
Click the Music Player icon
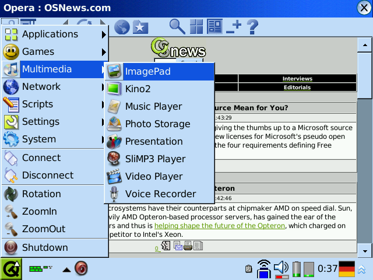tap(114, 106)
